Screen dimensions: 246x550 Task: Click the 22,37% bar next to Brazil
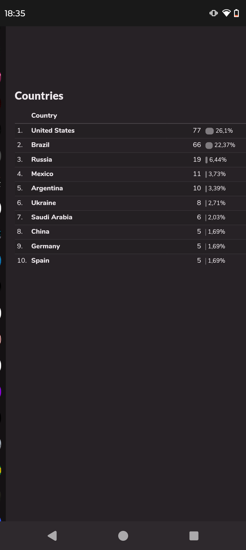(x=209, y=145)
